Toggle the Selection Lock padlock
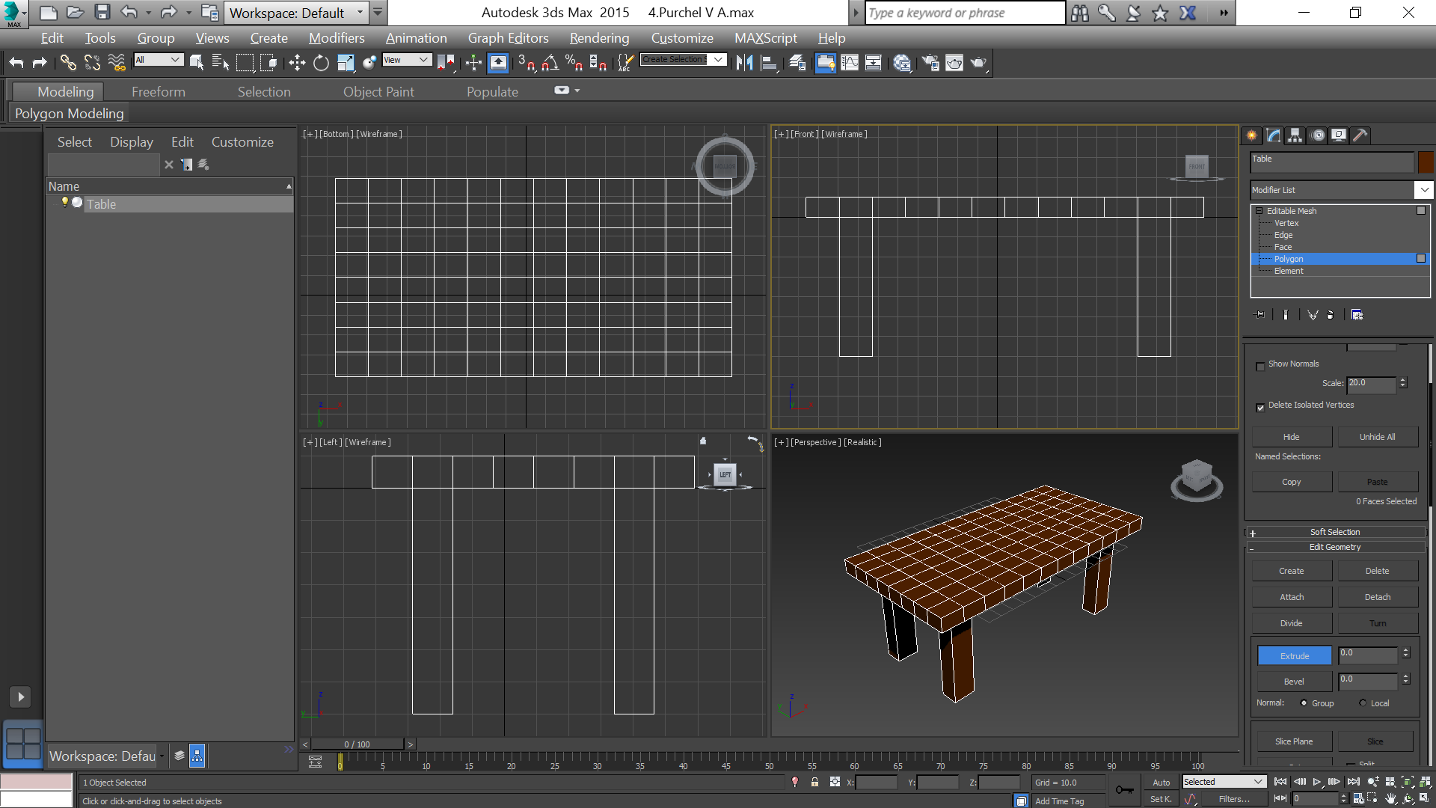The width and height of the screenshot is (1436, 808). (814, 782)
